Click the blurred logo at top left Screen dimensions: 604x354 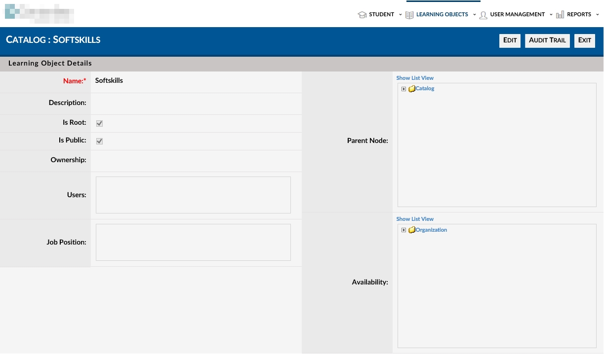(40, 14)
